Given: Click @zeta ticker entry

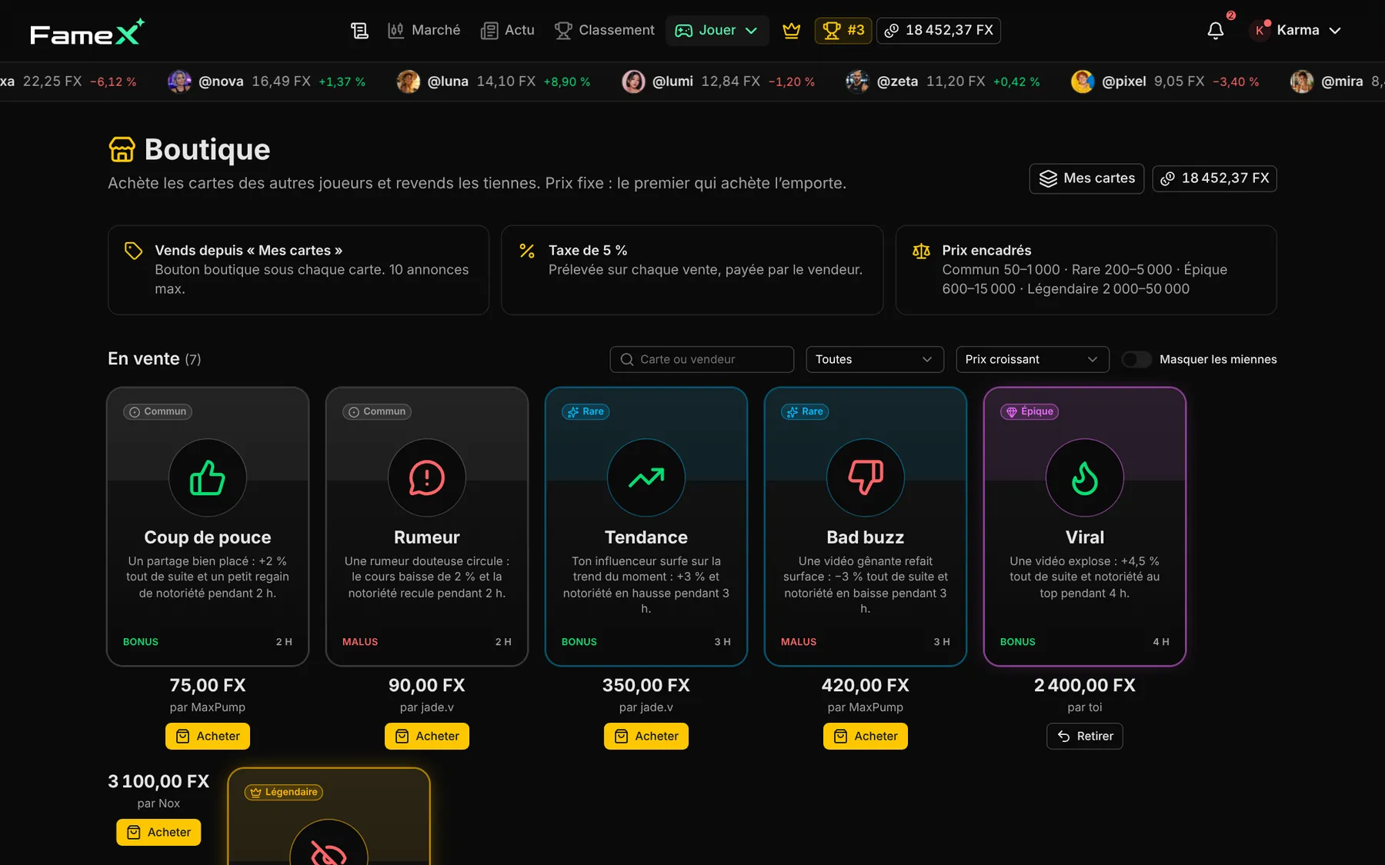Looking at the screenshot, I should point(943,82).
